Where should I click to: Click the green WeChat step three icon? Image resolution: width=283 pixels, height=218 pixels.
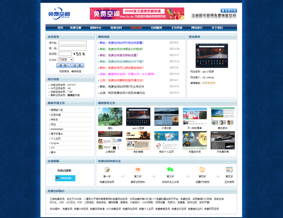point(170,170)
